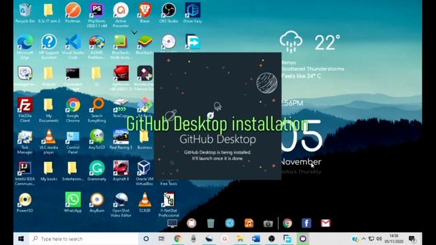Launch OpenShot Video Editor shortcut
The image size is (436, 245).
pos(121,205)
